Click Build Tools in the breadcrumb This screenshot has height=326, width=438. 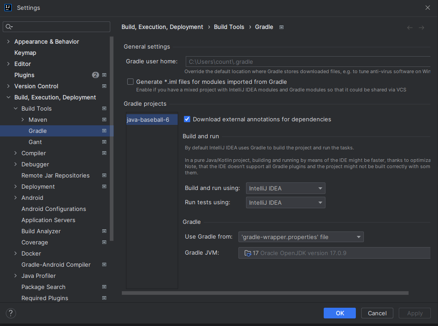[x=229, y=27]
